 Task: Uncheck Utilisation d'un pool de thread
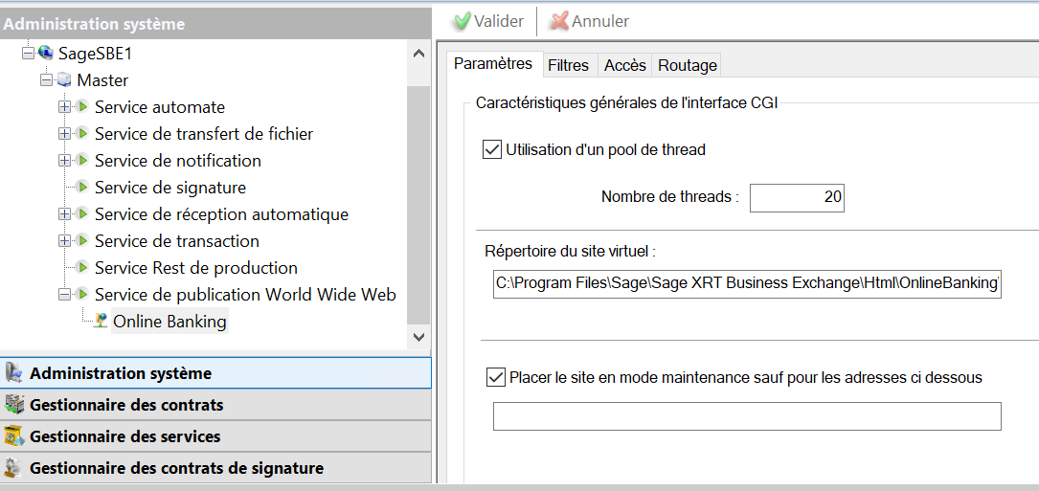pos(492,149)
